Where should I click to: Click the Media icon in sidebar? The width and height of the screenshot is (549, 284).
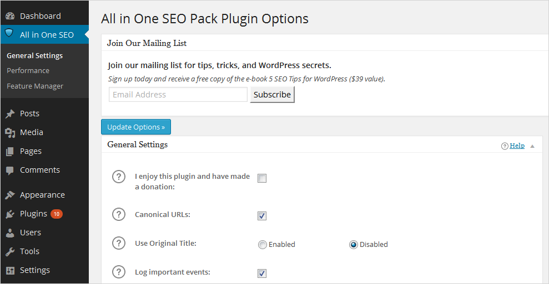pyautogui.click(x=9, y=132)
